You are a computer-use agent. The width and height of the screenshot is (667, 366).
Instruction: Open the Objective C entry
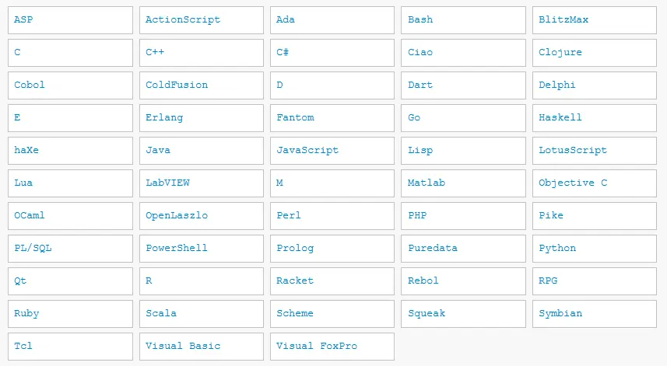pyautogui.click(x=573, y=183)
